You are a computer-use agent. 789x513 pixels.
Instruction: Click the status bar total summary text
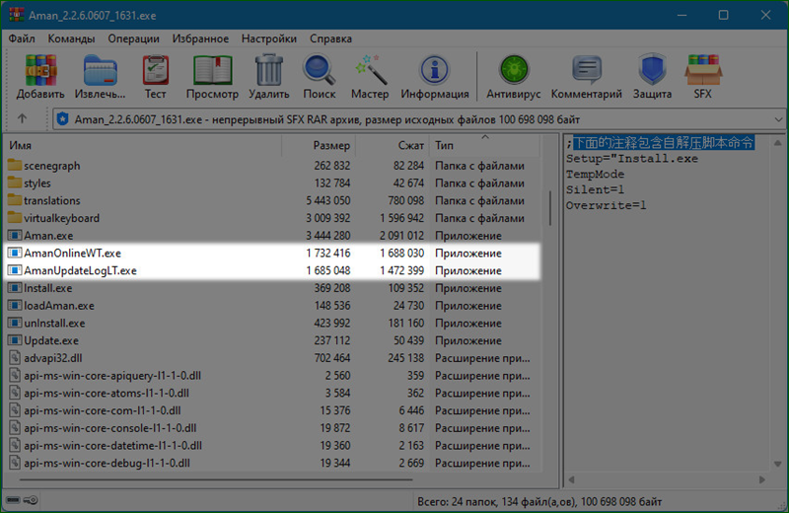click(x=539, y=501)
